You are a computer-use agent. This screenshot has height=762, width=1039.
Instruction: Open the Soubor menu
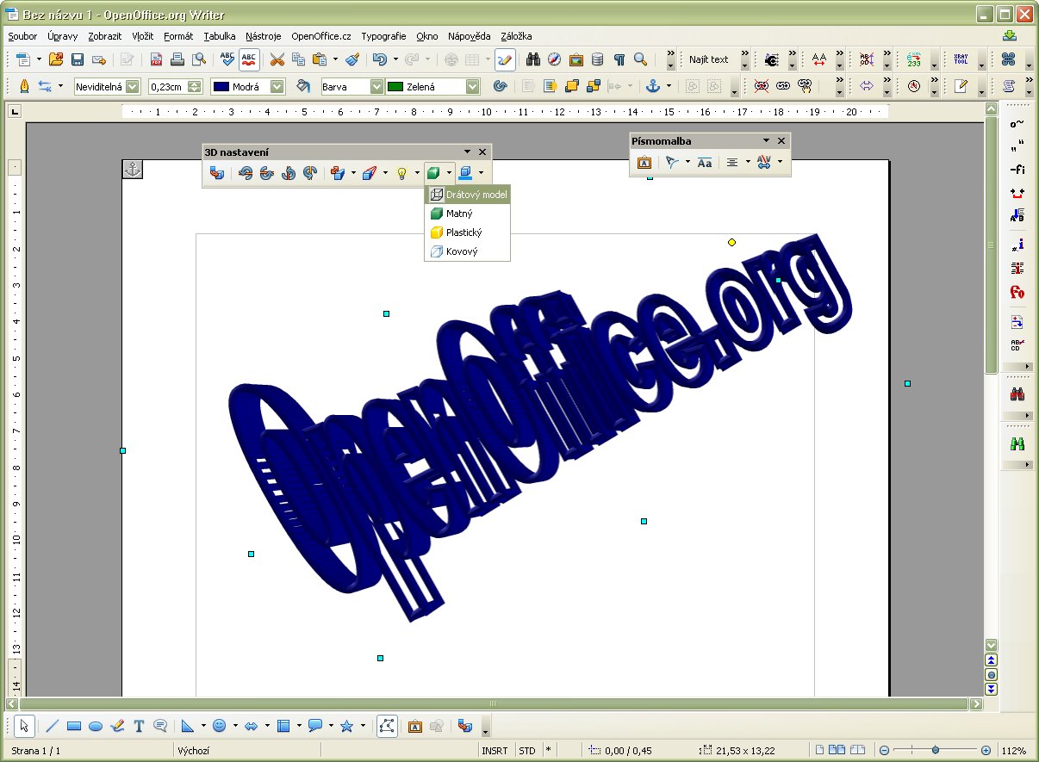(22, 36)
